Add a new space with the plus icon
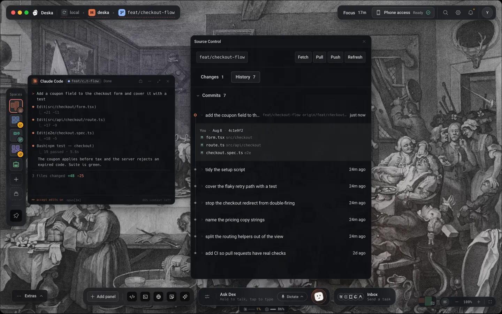This screenshot has width=502, height=314. click(x=16, y=179)
